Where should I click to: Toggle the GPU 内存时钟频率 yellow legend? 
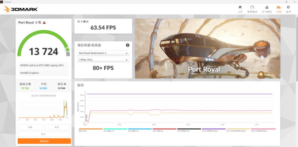coord(238,130)
